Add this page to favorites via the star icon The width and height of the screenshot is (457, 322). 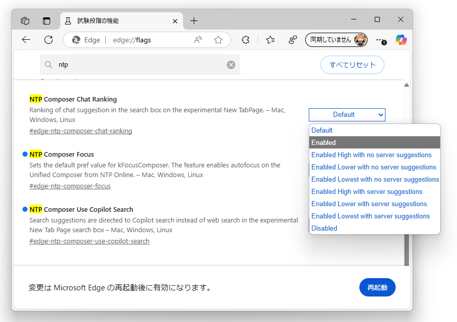[218, 39]
